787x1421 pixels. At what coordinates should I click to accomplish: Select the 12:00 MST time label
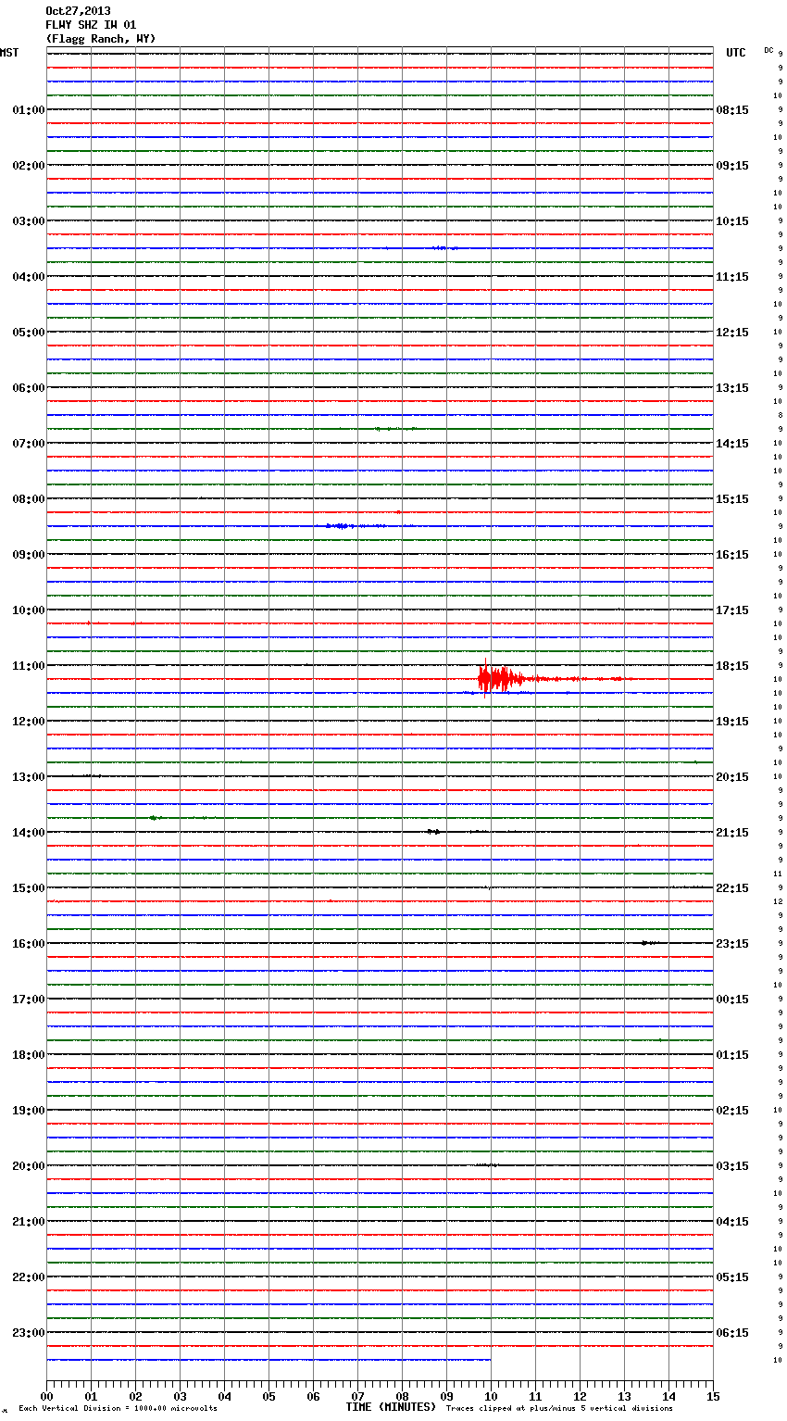(x=29, y=722)
